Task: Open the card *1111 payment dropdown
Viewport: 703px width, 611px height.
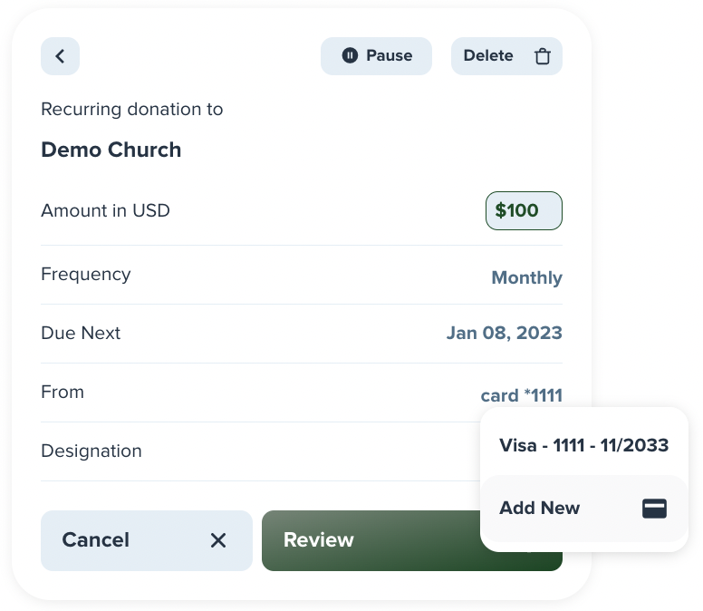Action: [522, 395]
